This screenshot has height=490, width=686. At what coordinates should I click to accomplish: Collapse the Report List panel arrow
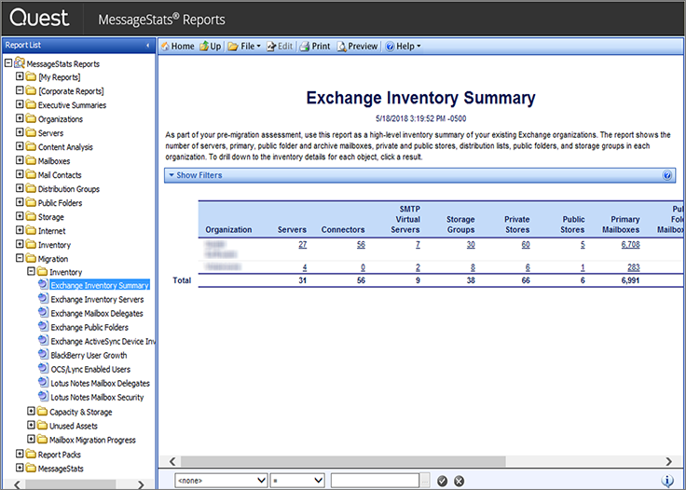[148, 45]
